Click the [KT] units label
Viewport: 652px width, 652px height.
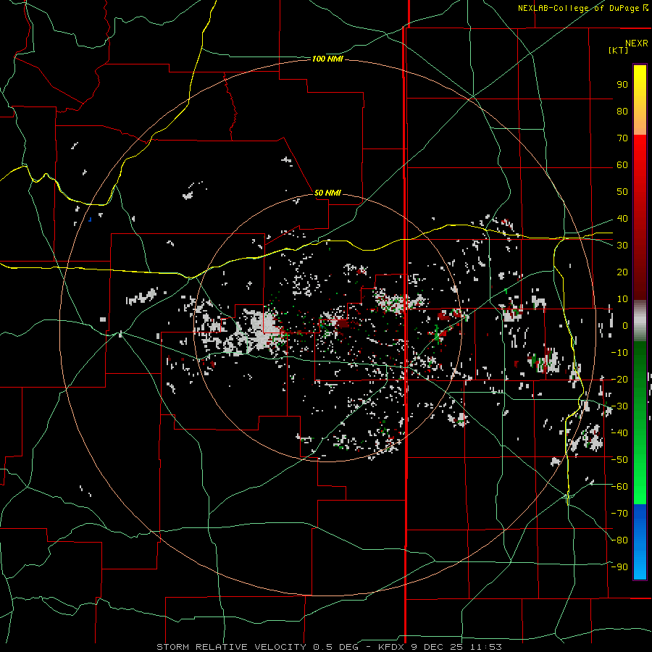(x=618, y=50)
